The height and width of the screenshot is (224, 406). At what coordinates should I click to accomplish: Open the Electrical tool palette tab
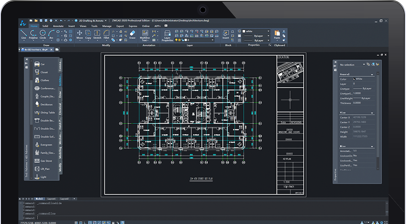[60, 109]
